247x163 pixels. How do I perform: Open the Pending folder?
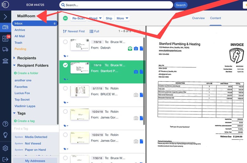20,49
